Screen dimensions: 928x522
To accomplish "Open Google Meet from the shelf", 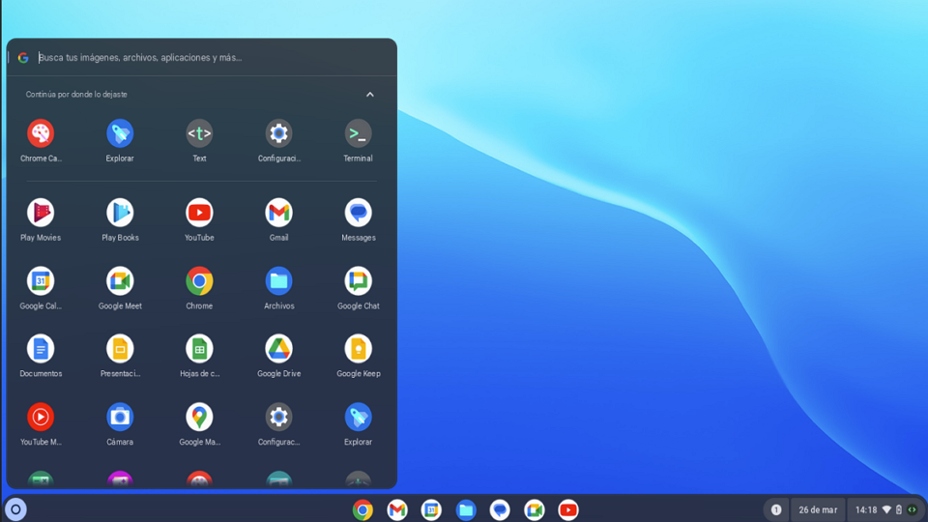I will [534, 509].
